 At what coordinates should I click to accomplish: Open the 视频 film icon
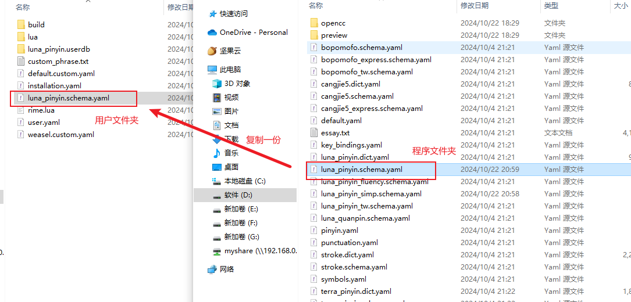[x=217, y=98]
